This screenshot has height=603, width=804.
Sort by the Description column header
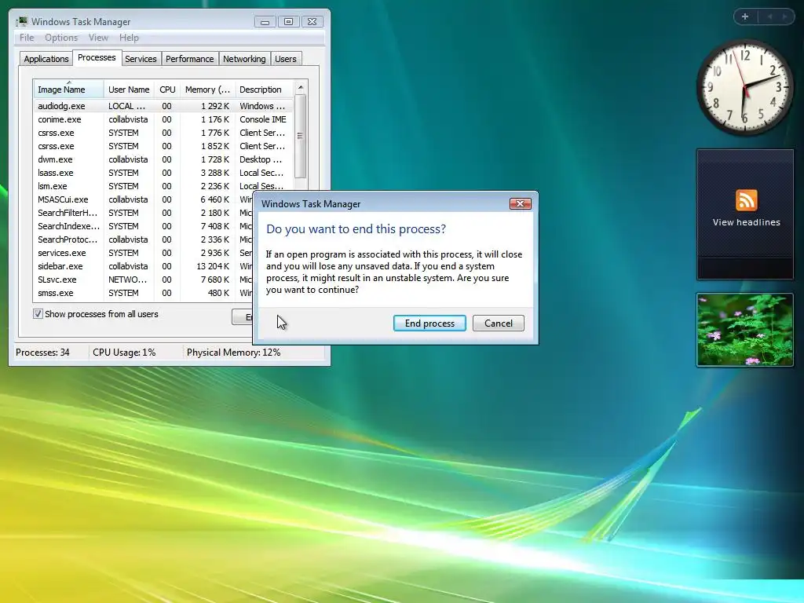[264, 90]
